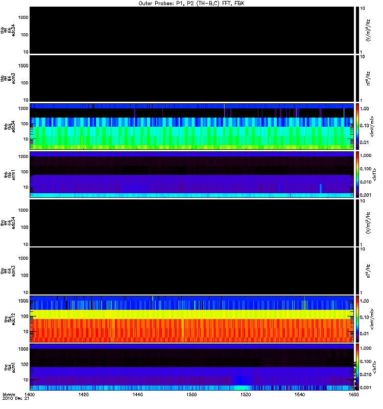Click the '1500' time axis label

click(x=192, y=395)
